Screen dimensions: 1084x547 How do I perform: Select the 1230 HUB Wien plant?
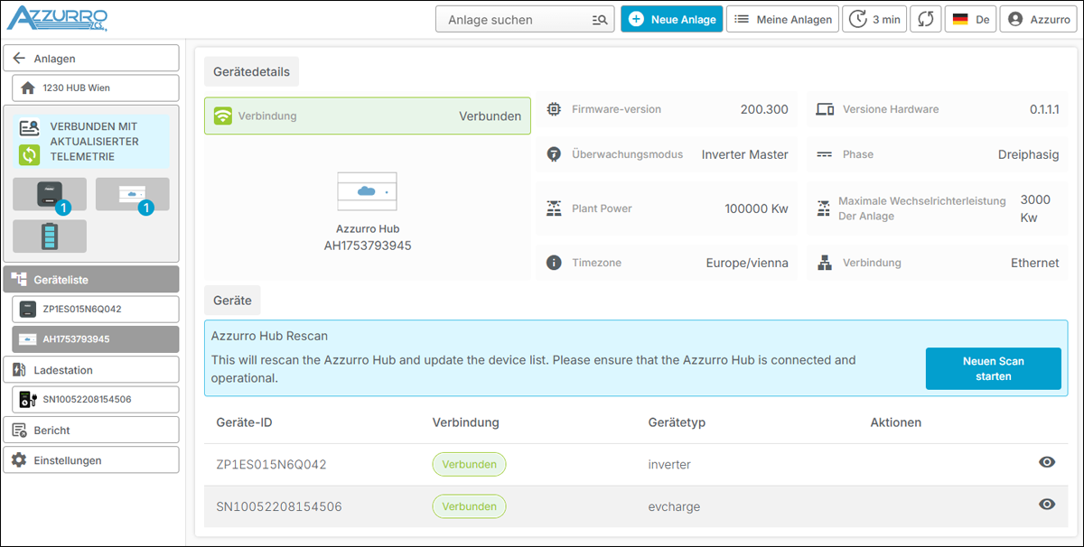pos(96,88)
